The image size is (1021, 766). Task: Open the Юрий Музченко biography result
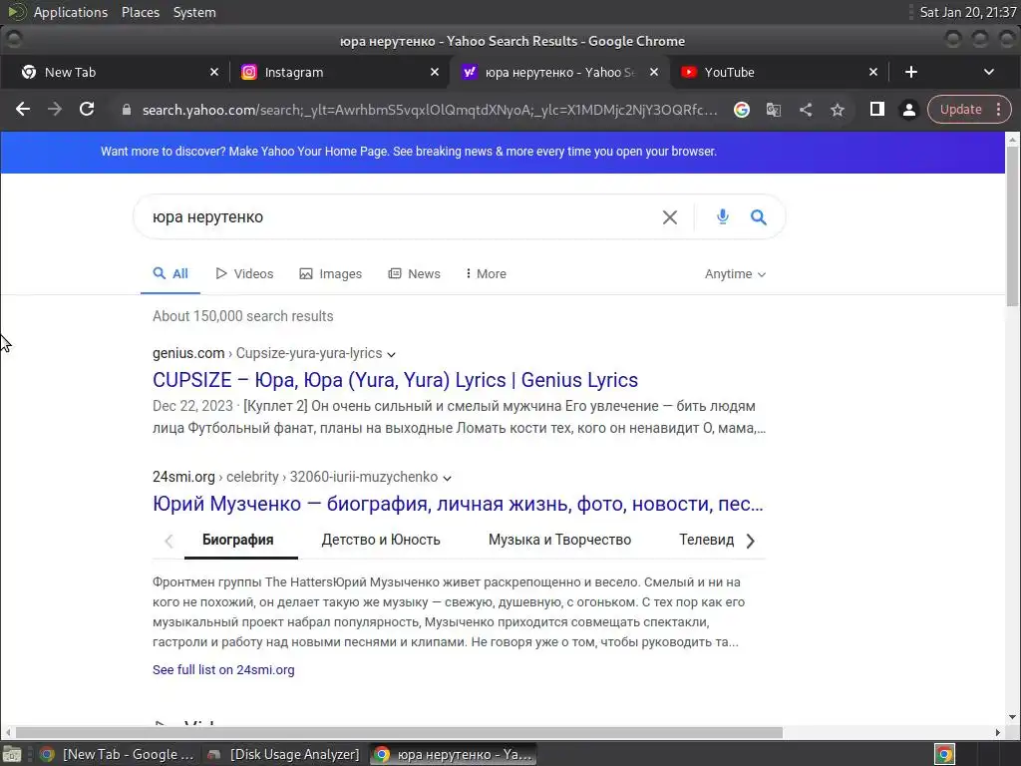(458, 504)
